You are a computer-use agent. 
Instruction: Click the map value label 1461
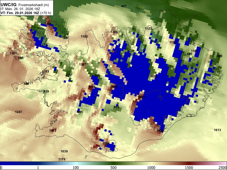coord(48,23)
